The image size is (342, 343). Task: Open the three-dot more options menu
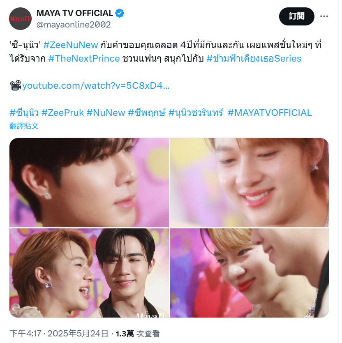[324, 16]
